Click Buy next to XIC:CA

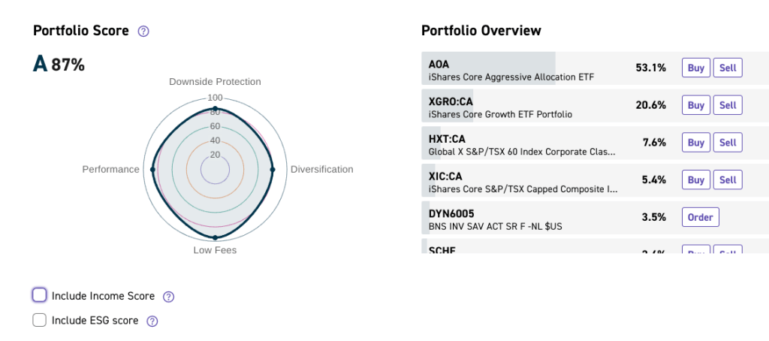pyautogui.click(x=696, y=180)
